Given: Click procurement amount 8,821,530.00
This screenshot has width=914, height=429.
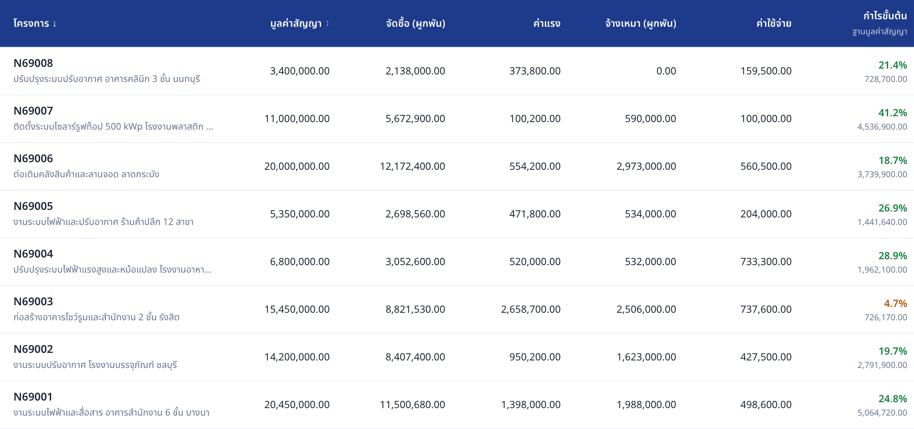Looking at the screenshot, I should pos(415,309).
